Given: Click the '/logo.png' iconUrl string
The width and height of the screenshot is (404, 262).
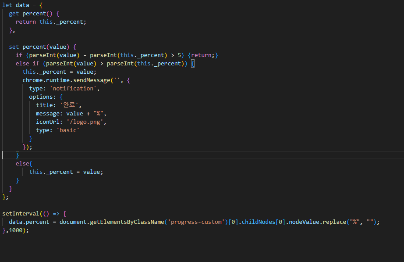Looking at the screenshot, I should click(85, 122).
